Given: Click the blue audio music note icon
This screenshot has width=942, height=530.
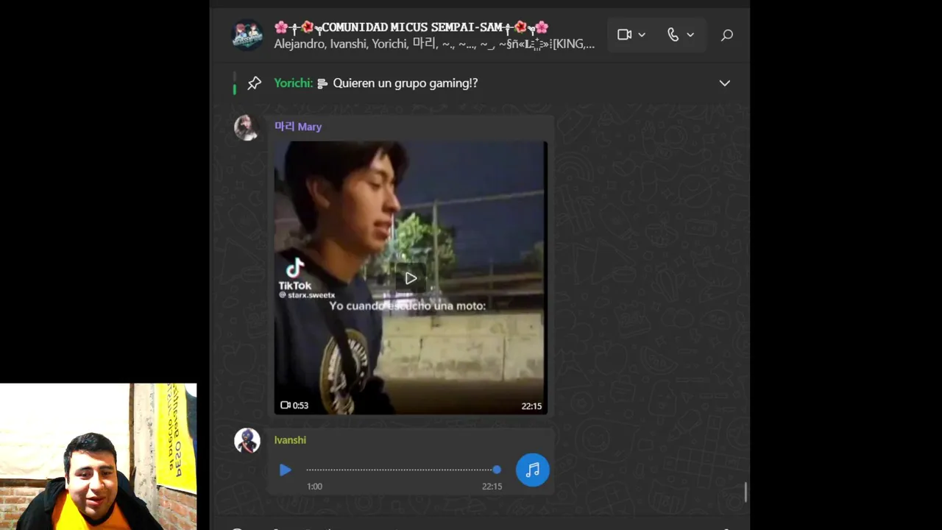Looking at the screenshot, I should [533, 470].
